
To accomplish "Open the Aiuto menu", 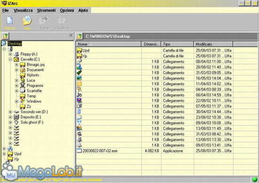I will (x=83, y=10).
